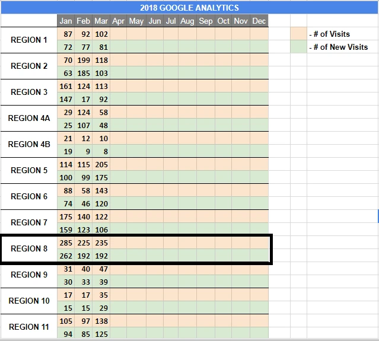Screen dimensions: 379x341
Task: Click the green # of New Visits legend swatch
Action: point(298,47)
